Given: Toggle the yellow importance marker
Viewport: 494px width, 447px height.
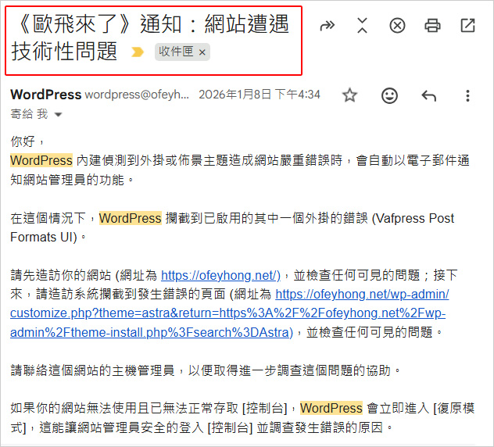Looking at the screenshot, I should point(138,52).
